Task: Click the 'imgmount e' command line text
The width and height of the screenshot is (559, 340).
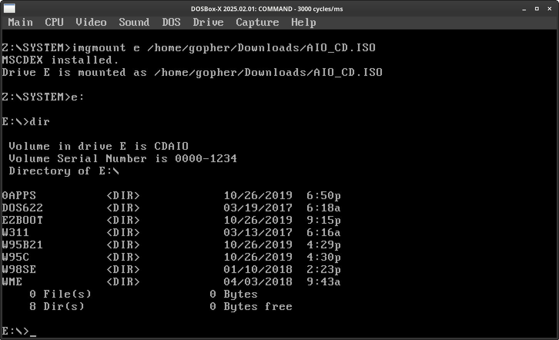Action: (x=106, y=48)
